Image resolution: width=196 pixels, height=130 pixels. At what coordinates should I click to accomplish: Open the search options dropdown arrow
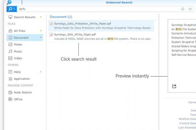tap(14, 9)
